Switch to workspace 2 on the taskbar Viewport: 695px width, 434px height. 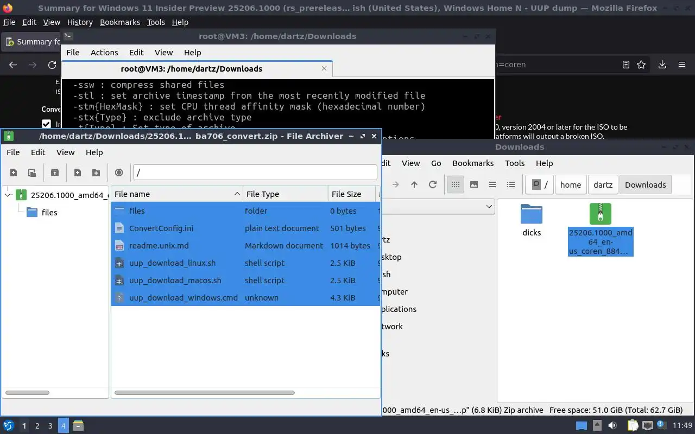(x=37, y=426)
